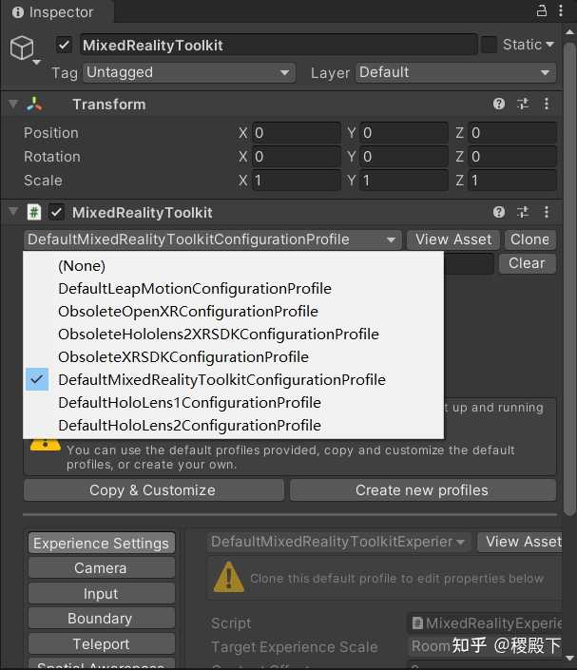Viewport: 577px width, 670px height.
Task: Open the configuration profile dropdown
Action: (x=212, y=239)
